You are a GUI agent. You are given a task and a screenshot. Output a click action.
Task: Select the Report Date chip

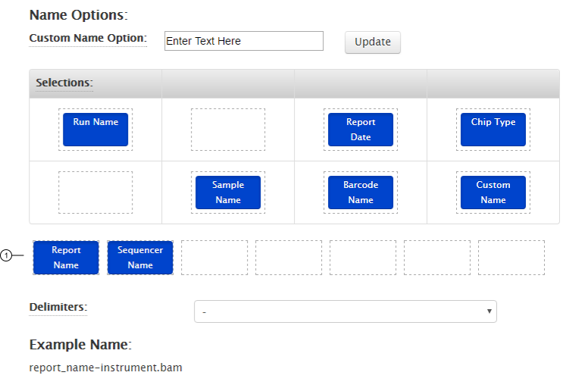[x=361, y=129]
